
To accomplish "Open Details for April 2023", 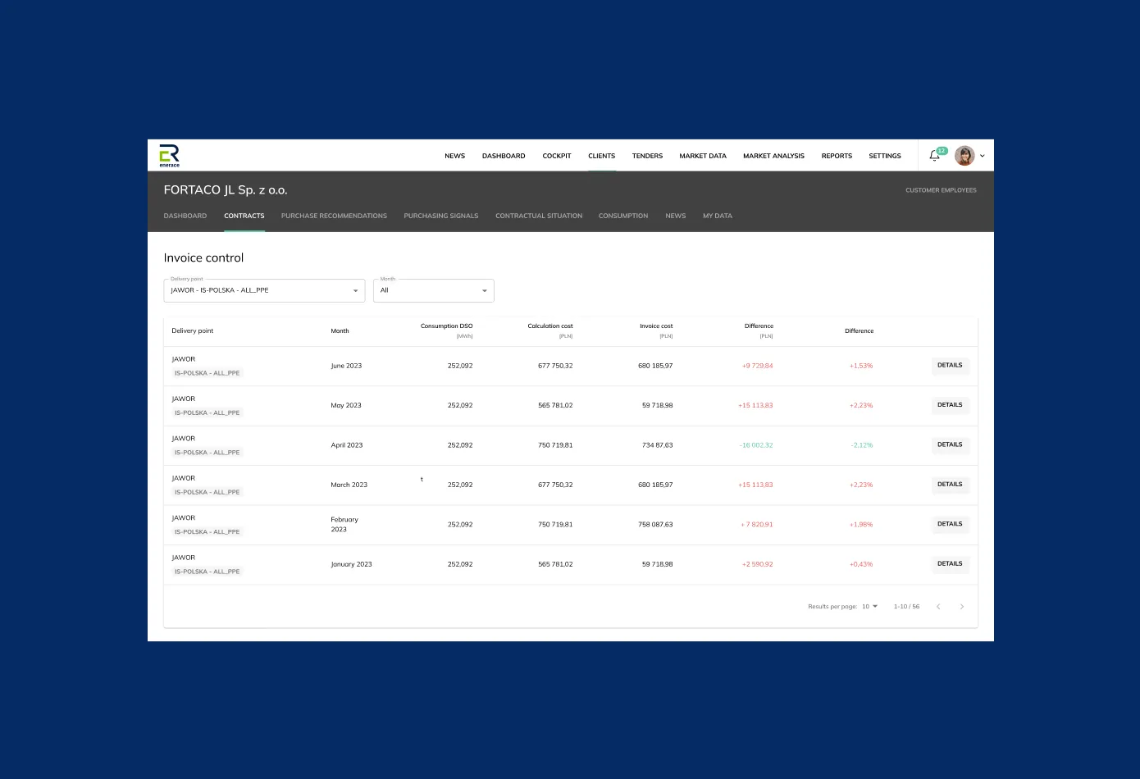I will pyautogui.click(x=950, y=445).
